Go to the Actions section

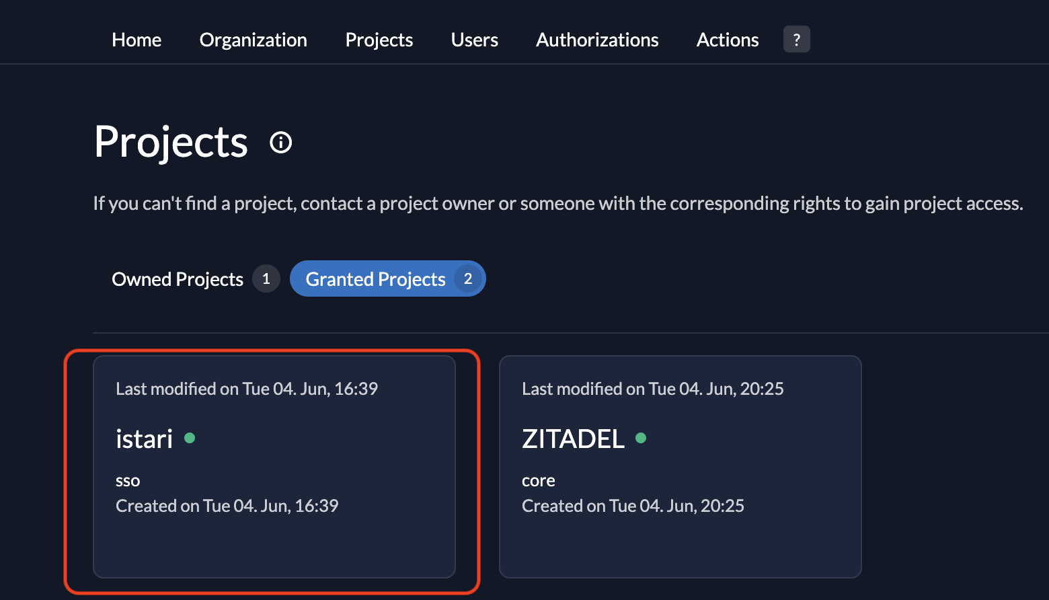coord(728,40)
